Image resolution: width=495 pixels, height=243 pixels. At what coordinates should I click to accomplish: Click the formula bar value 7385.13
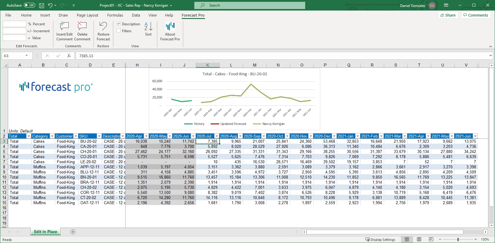click(x=86, y=56)
